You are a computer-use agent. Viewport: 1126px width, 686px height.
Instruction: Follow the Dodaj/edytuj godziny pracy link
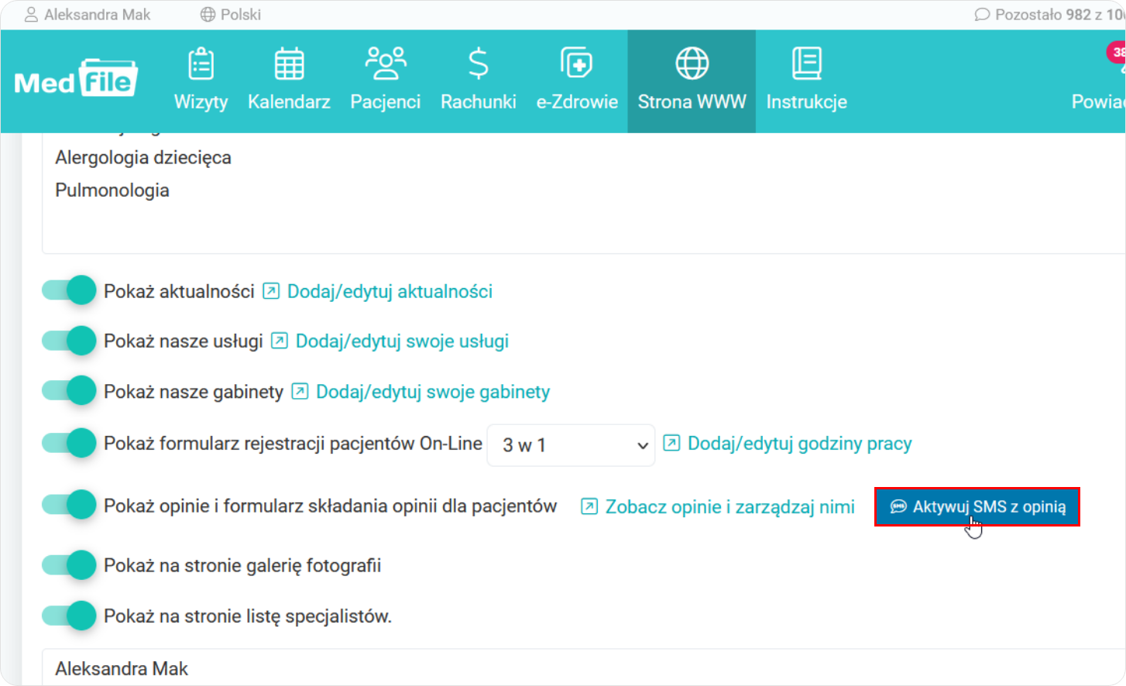click(799, 444)
